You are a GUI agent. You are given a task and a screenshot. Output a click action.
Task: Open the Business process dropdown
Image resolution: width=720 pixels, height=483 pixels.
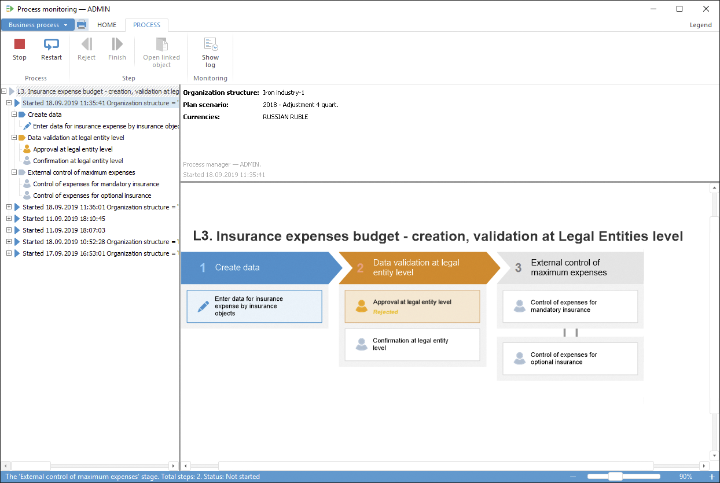click(x=38, y=25)
